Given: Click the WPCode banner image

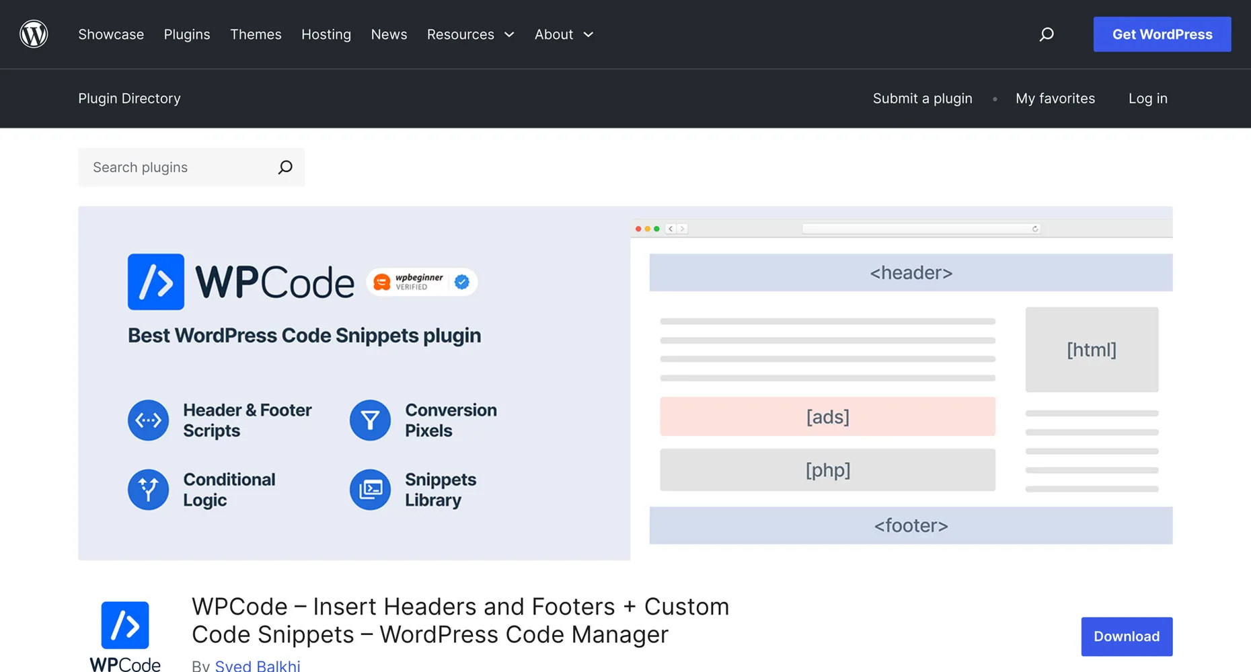Looking at the screenshot, I should (625, 383).
